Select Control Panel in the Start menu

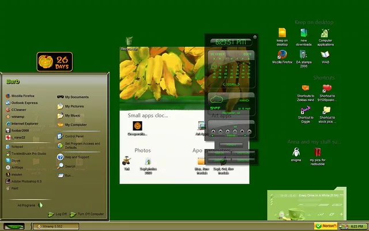pos(73,136)
